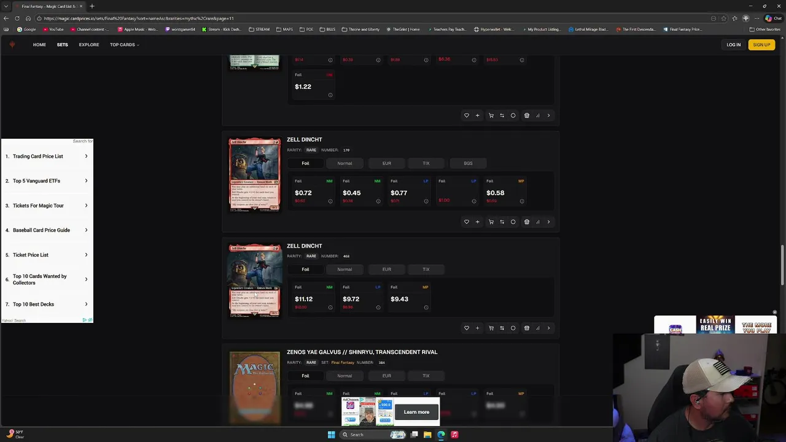
Task: Select Foil tab for Zenos Yae Galvus
Action: click(x=305, y=376)
